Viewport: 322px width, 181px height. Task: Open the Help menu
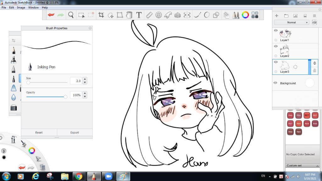tap(45, 8)
